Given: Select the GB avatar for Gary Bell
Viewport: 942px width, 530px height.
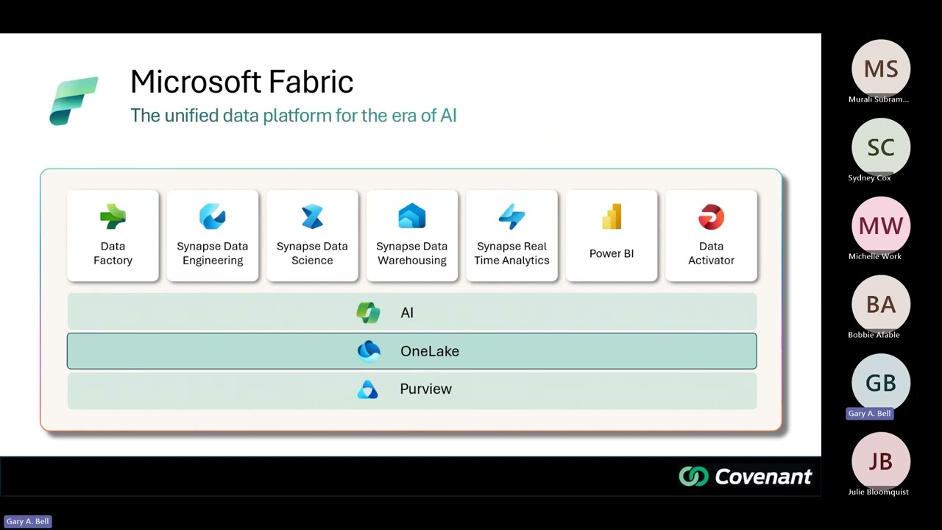Looking at the screenshot, I should tap(881, 383).
